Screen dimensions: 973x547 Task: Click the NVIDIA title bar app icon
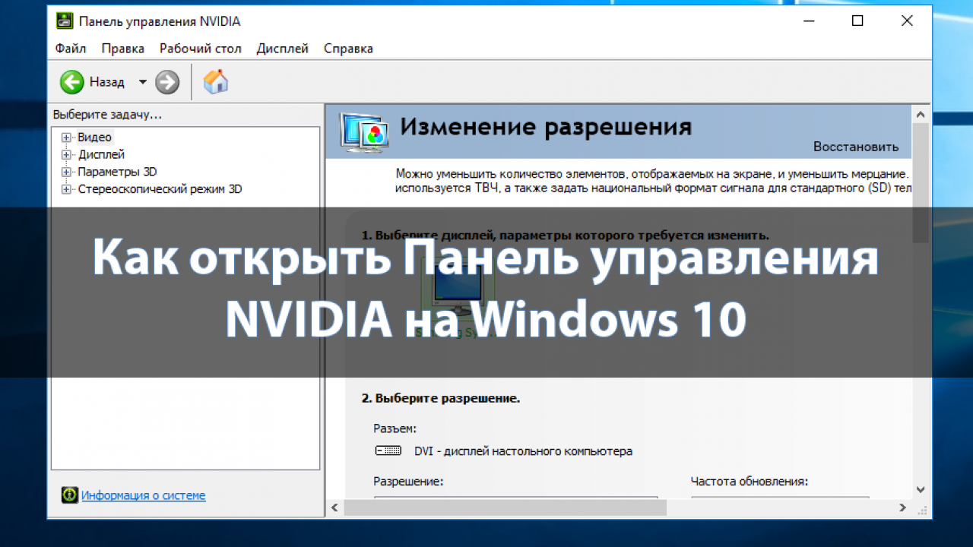click(65, 21)
